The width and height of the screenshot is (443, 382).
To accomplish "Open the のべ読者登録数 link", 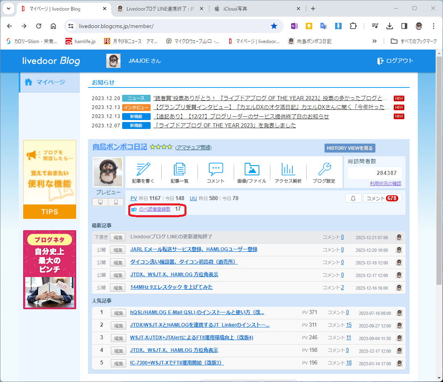I will click(155, 209).
